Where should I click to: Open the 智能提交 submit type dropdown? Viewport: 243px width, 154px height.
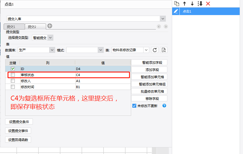50,38
